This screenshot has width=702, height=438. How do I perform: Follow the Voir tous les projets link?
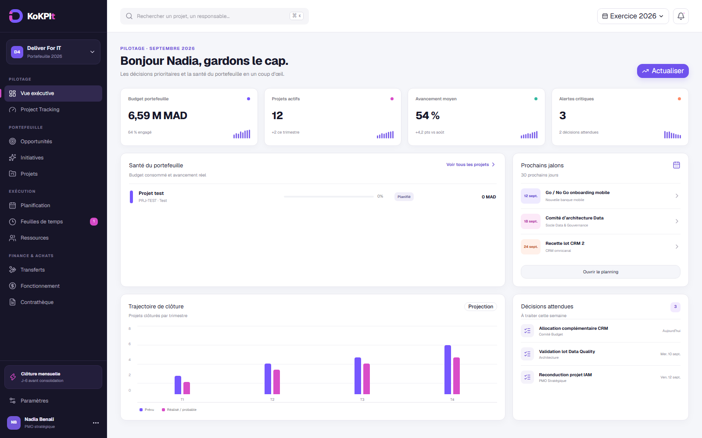471,165
